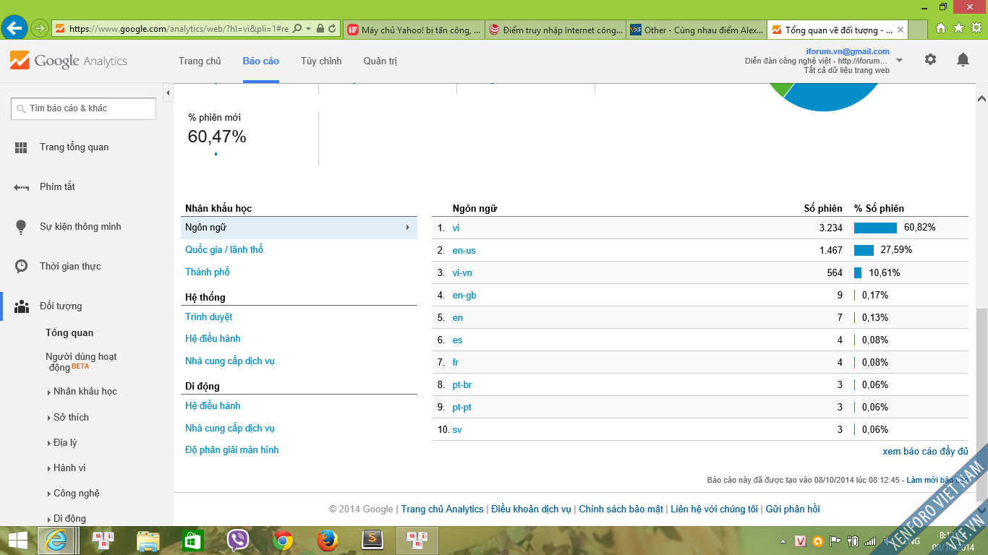Open the account selector dropdown arrow
988x555 pixels.
[x=899, y=61]
